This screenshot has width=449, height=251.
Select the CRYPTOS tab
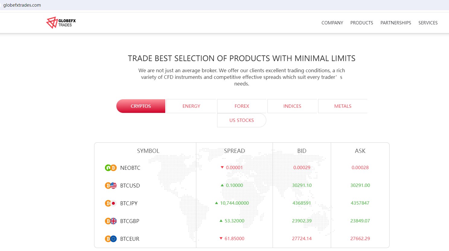click(x=141, y=106)
